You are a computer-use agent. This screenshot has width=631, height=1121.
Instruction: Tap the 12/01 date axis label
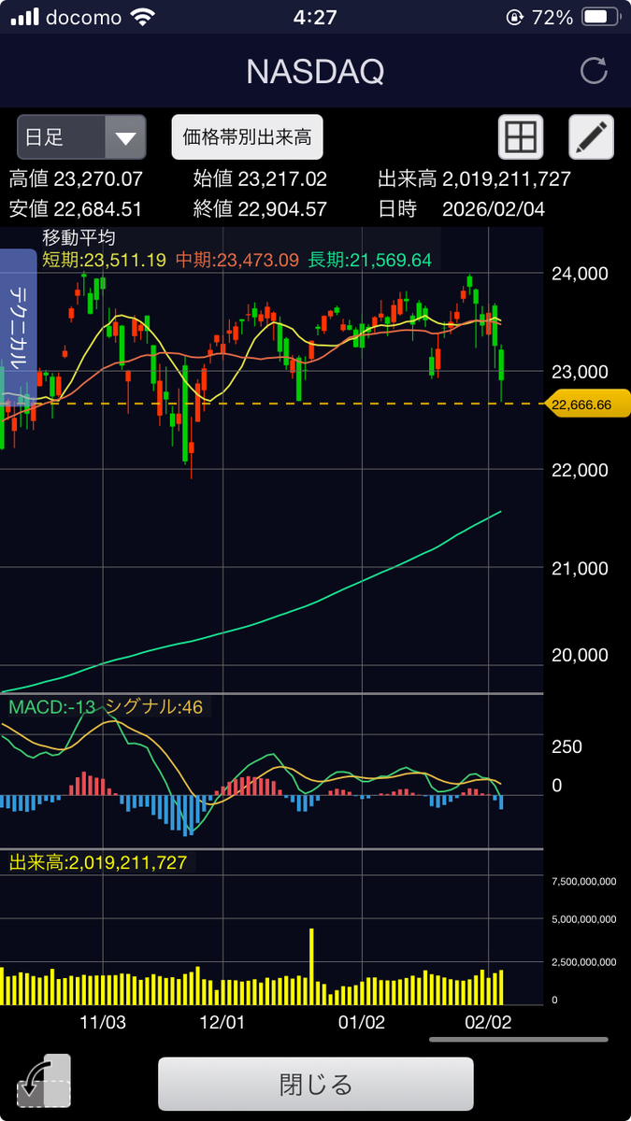(x=222, y=1022)
